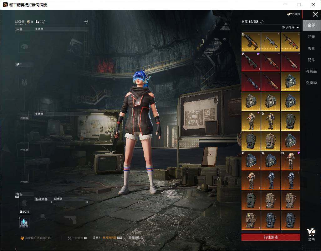321x251 pixels.
Task: Toggle the character view eye icon
Action: [86, 22]
